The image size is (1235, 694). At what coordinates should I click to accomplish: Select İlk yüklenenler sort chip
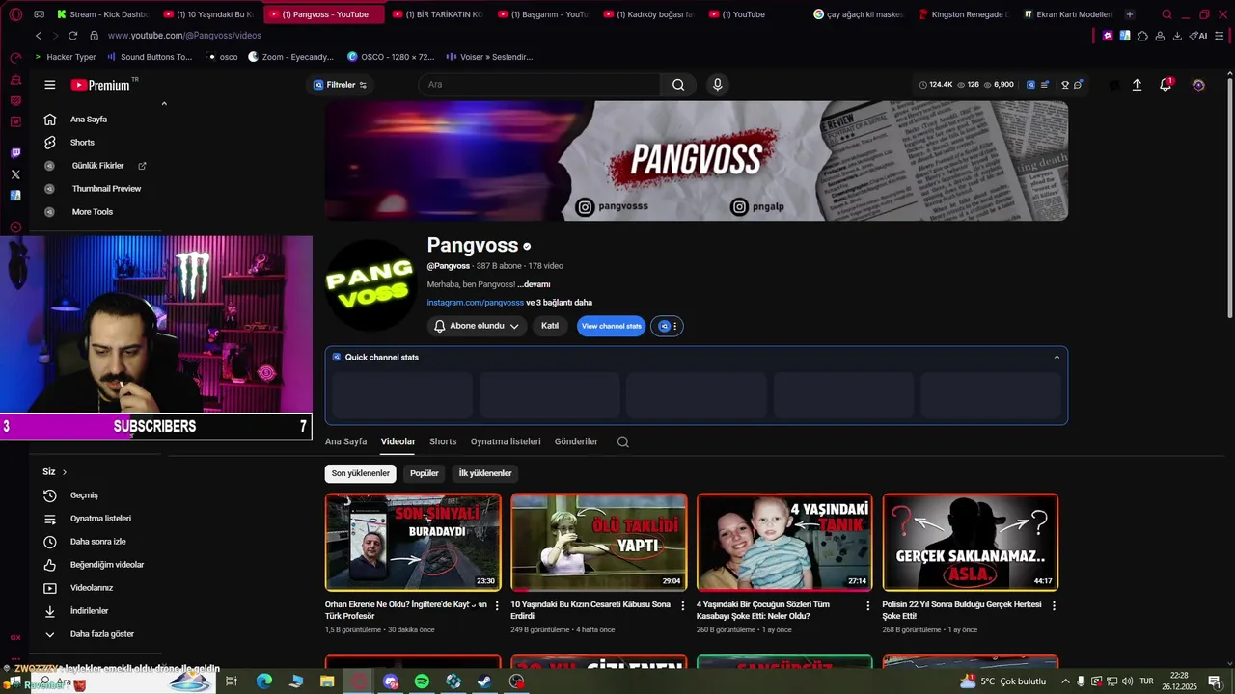coord(485,473)
